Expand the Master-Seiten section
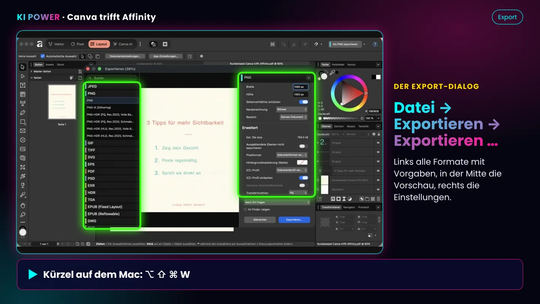540x304 pixels. [31, 71]
